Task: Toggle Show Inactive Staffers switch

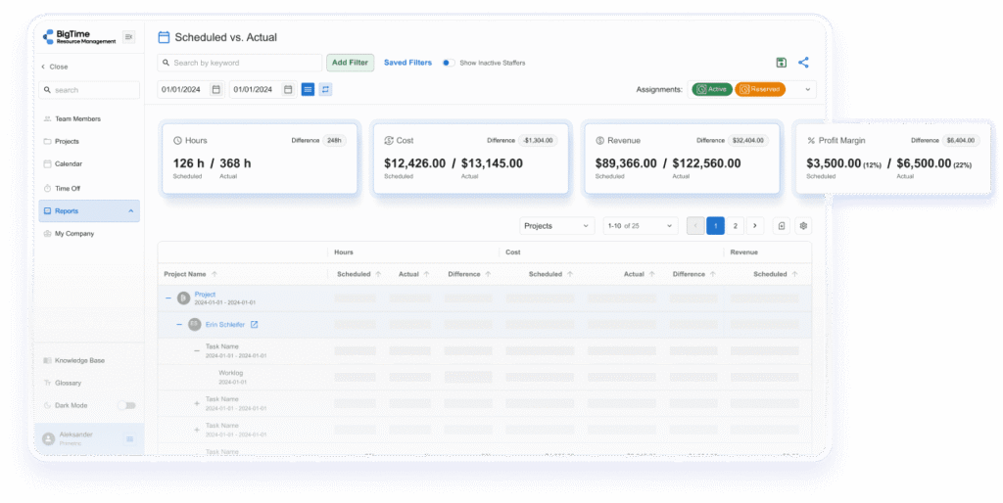Action: [x=448, y=63]
